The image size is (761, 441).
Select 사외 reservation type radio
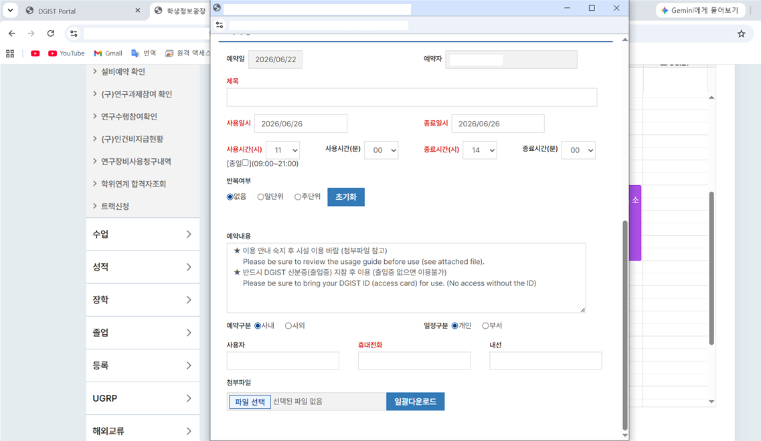288,325
